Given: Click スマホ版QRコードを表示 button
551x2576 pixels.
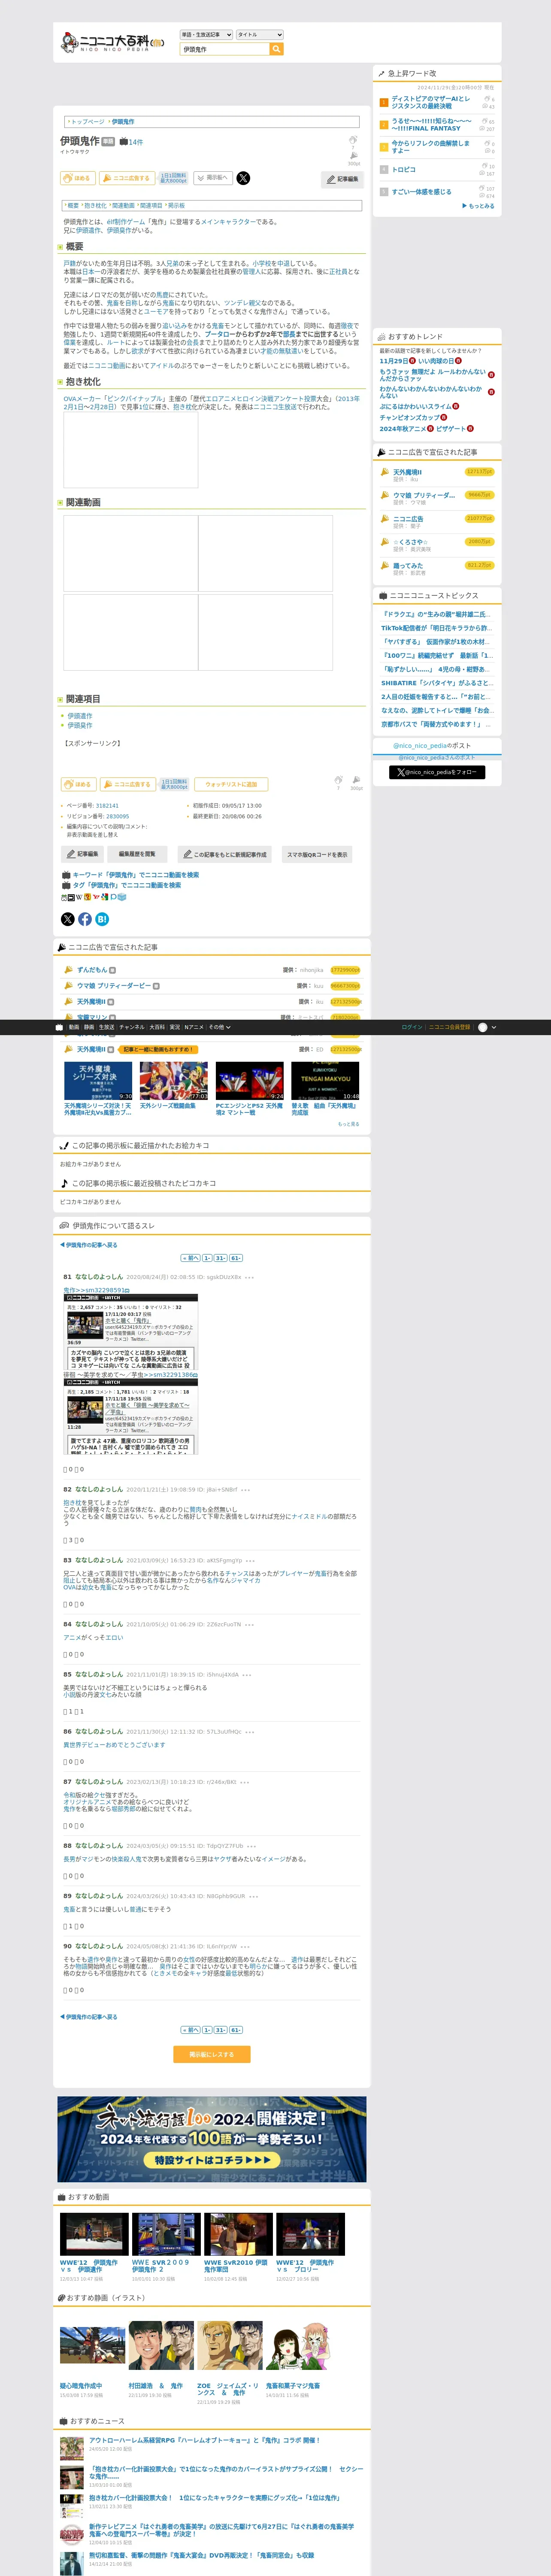Looking at the screenshot, I should [317, 854].
